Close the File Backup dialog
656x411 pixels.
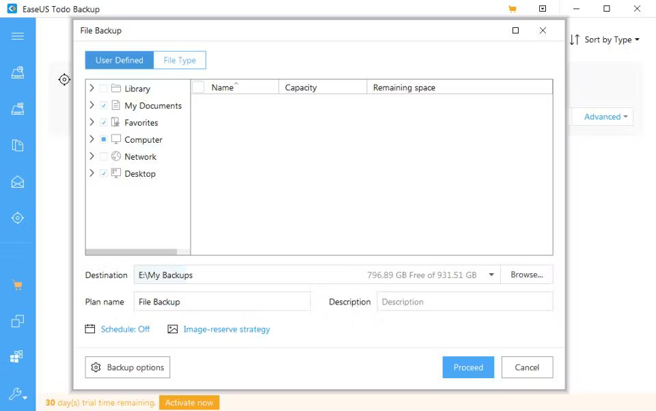pos(543,31)
